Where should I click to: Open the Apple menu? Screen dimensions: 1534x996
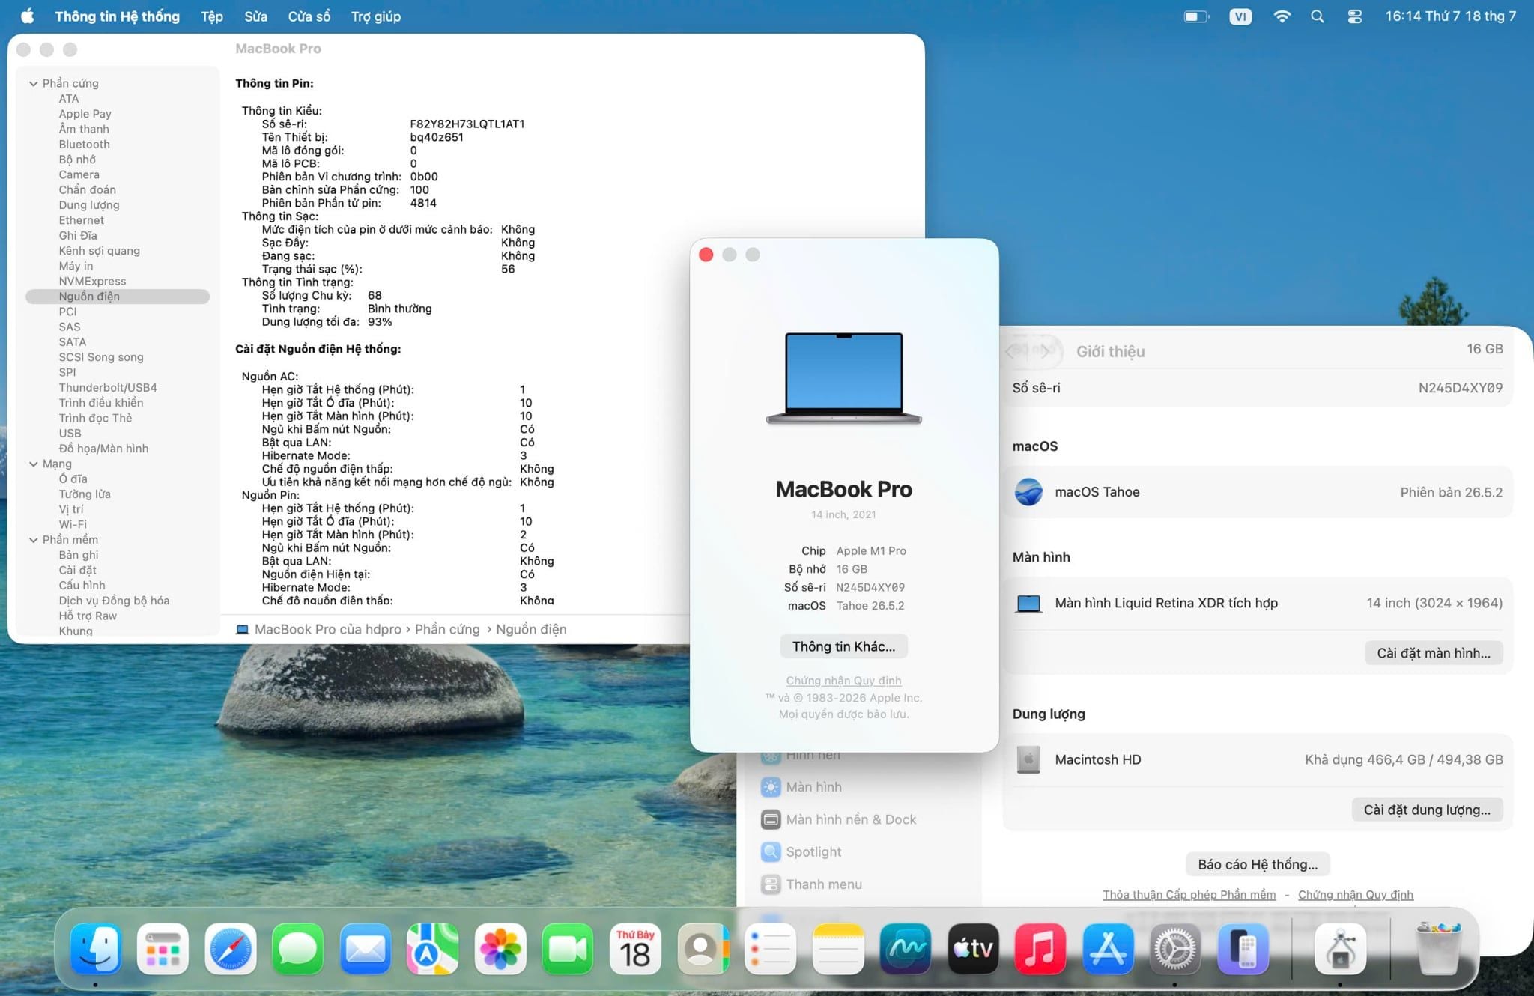click(28, 16)
